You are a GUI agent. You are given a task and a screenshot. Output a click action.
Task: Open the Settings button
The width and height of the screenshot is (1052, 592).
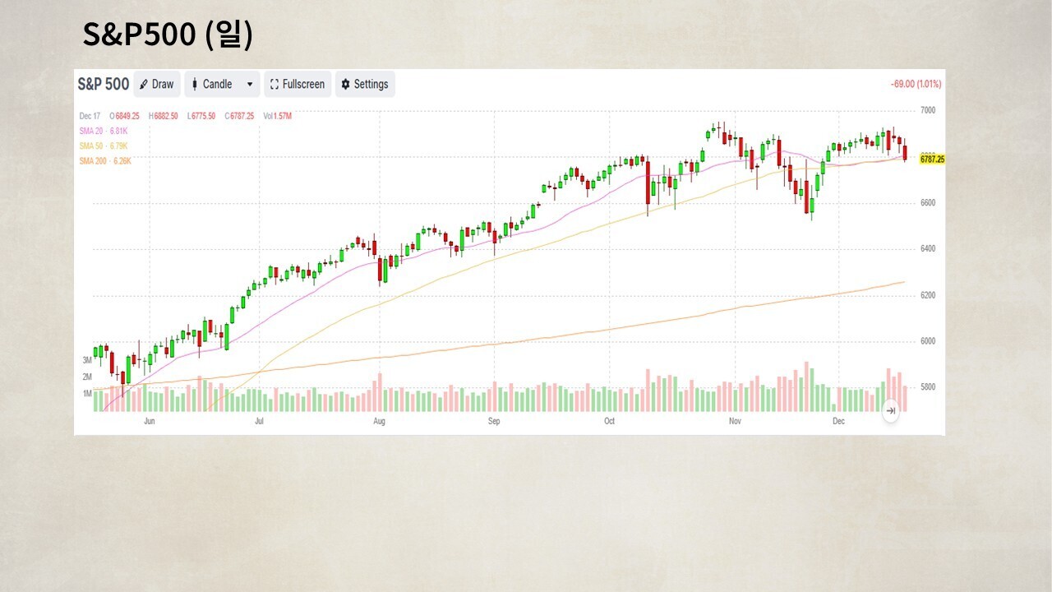point(365,85)
